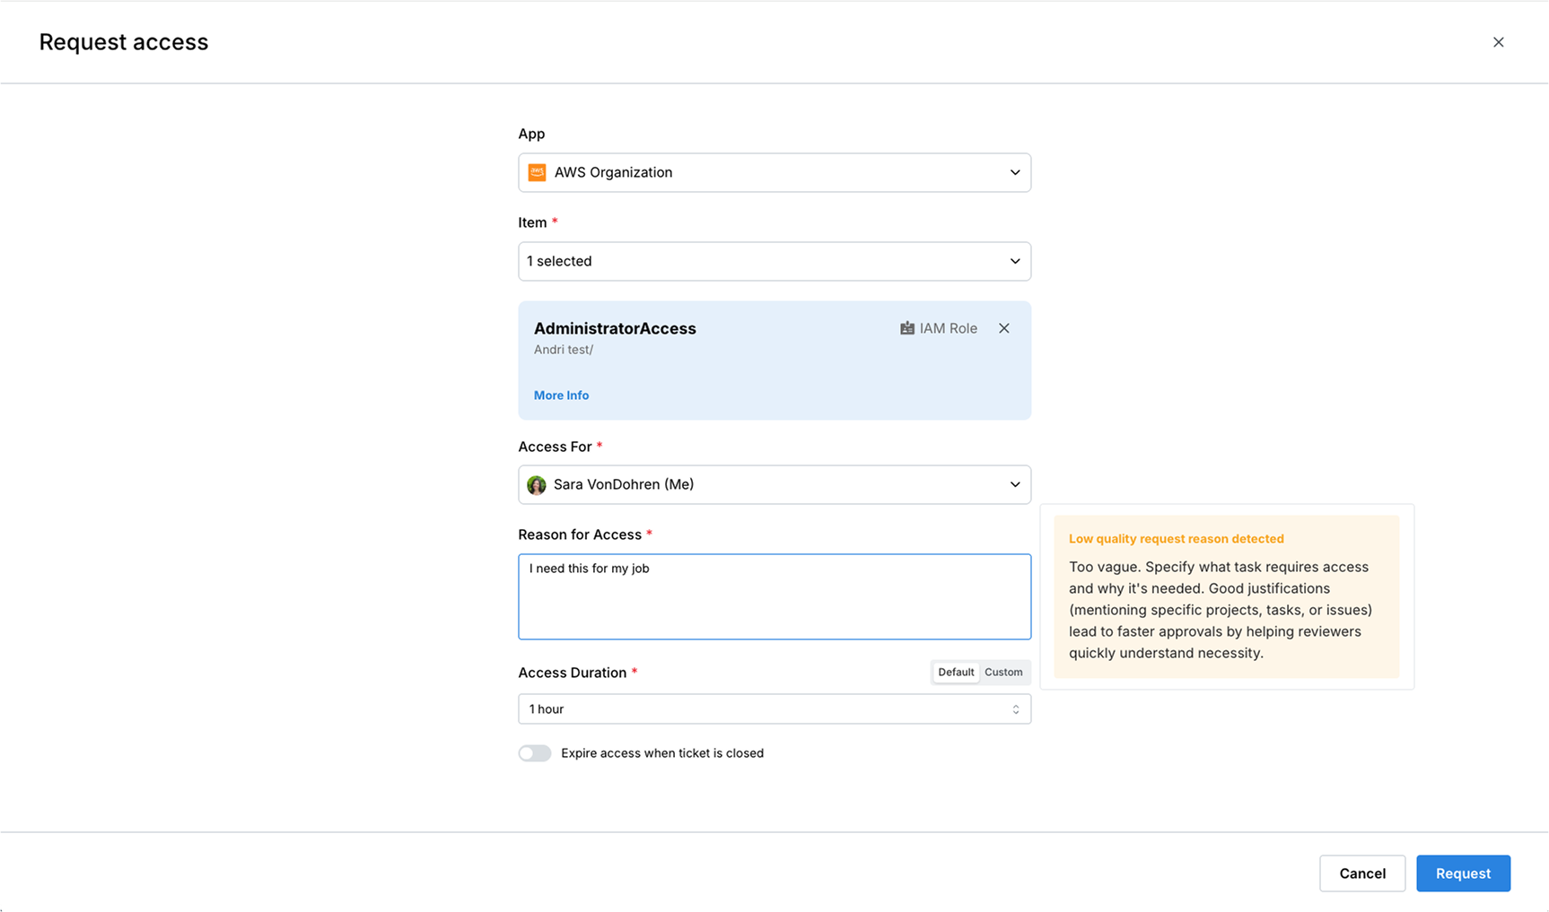The width and height of the screenshot is (1549, 912).
Task: Close the Request access dialog
Action: [1498, 42]
